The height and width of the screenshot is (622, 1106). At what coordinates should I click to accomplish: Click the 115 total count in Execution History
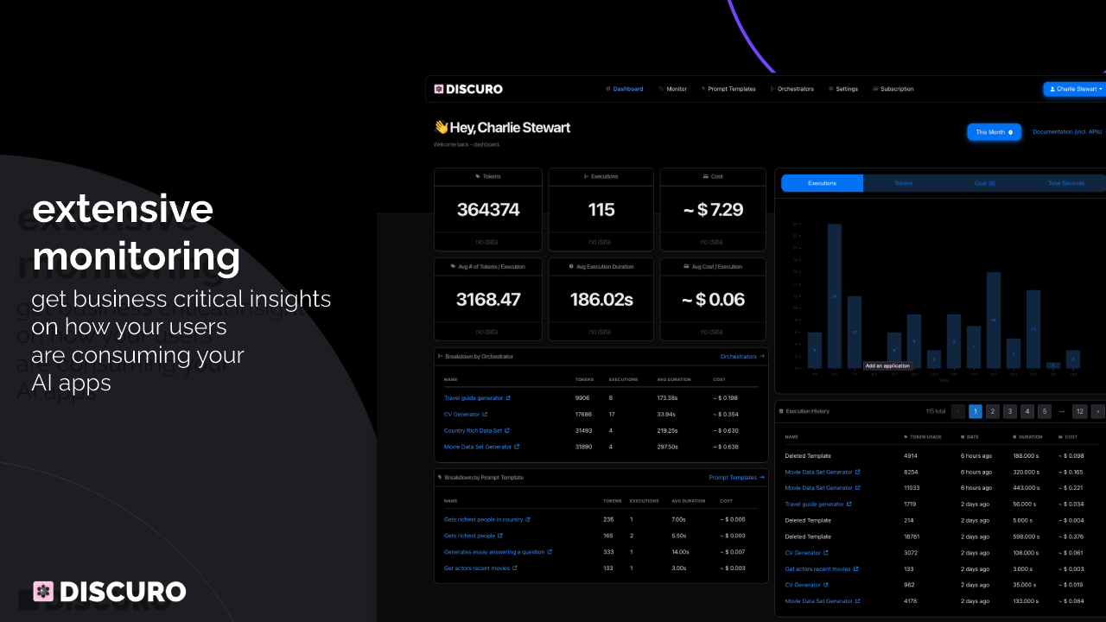(935, 411)
